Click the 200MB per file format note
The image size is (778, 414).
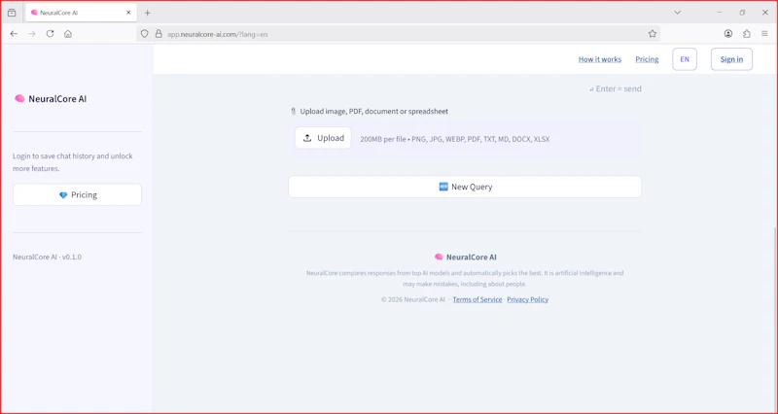454,139
